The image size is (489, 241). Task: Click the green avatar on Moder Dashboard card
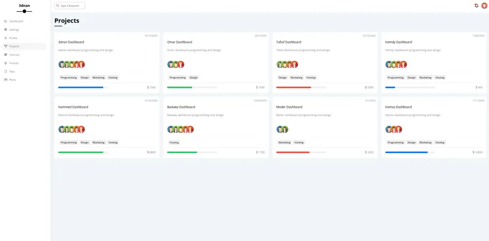(285, 129)
